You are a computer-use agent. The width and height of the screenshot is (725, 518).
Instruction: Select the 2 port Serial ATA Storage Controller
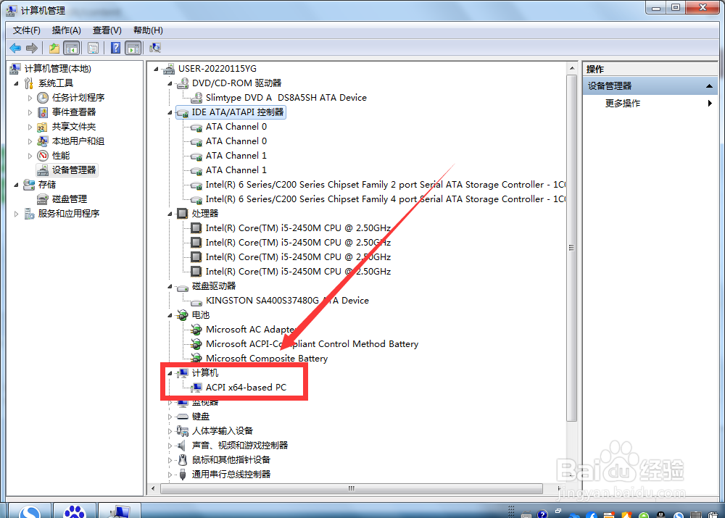tap(385, 184)
